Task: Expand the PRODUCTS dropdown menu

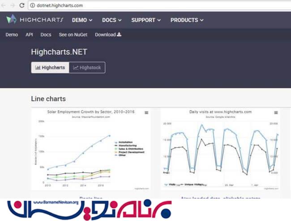Action: coord(187,20)
